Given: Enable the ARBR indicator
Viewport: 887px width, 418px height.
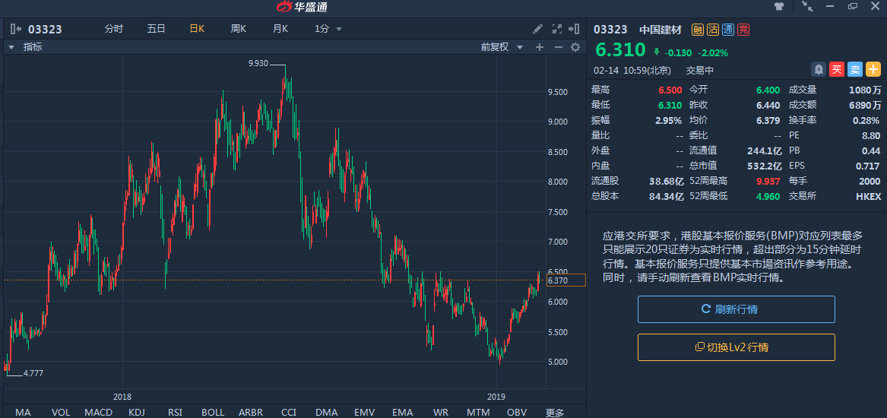Looking at the screenshot, I should click(x=250, y=413).
